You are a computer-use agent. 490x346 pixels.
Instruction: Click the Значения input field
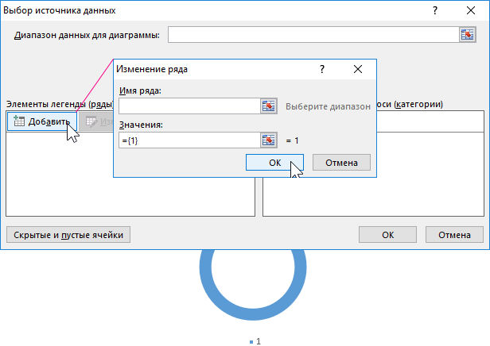(189, 140)
